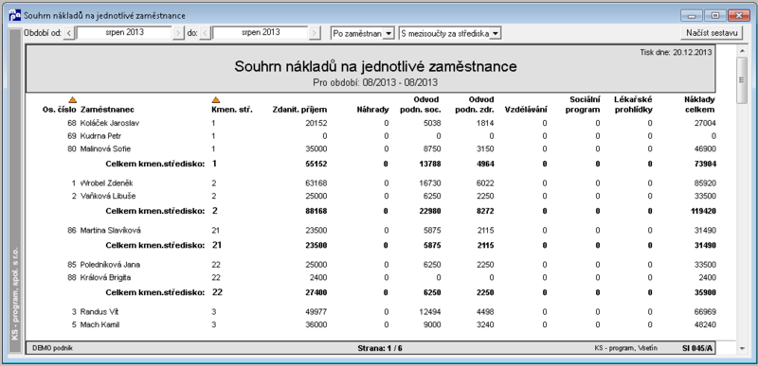This screenshot has width=758, height=366.
Task: Select employee Vaňková Libuše
Action: tap(108, 197)
